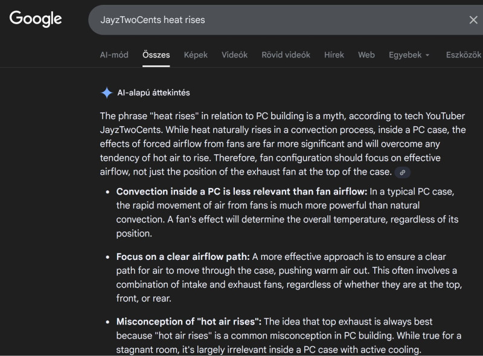Switch to the AI-mód tab
The height and width of the screenshot is (356, 483).
click(x=114, y=54)
